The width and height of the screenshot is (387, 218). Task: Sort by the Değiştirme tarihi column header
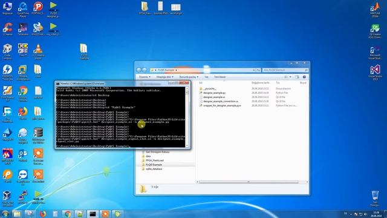[x=261, y=83]
